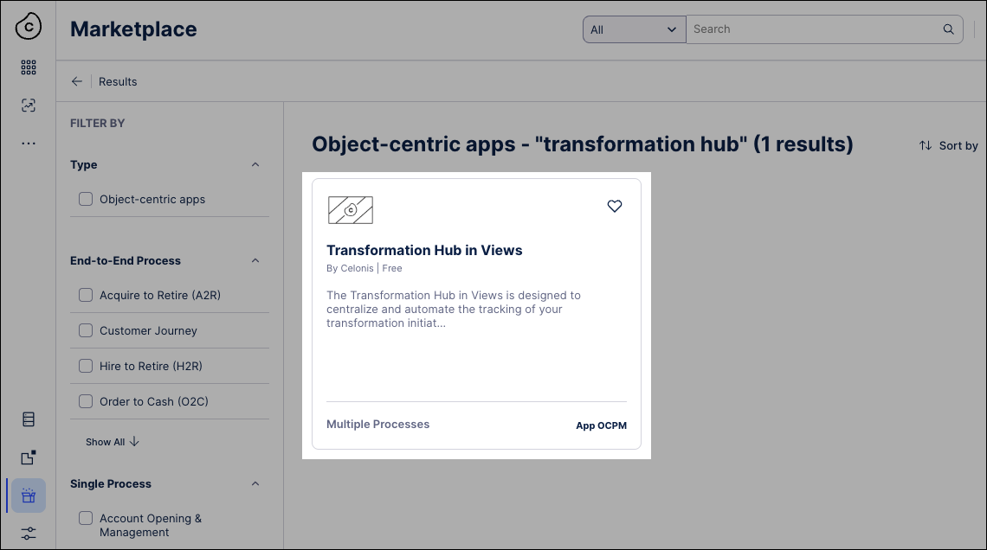Favorite Transformation Hub in Views with the heart

(615, 206)
